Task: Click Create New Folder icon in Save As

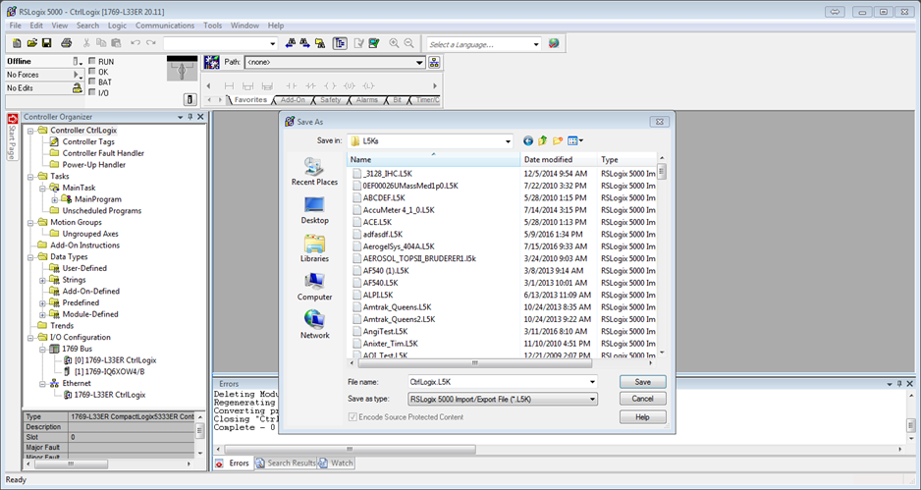Action: (558, 141)
